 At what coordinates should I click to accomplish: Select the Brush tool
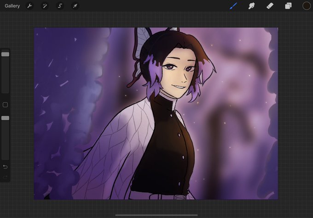point(233,6)
